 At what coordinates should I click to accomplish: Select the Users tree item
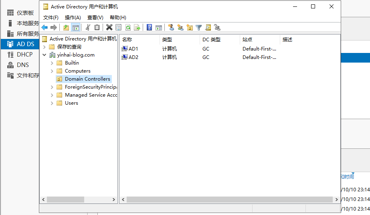[x=71, y=103]
